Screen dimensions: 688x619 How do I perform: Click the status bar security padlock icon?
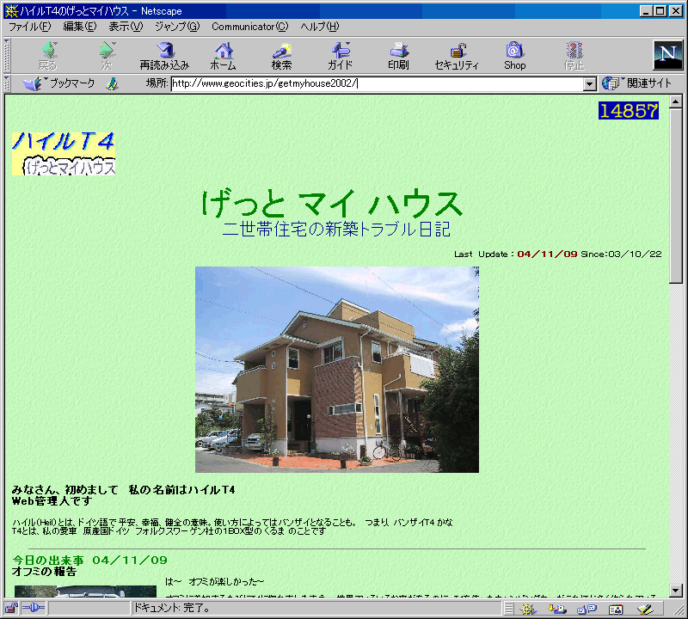pyautogui.click(x=11, y=608)
